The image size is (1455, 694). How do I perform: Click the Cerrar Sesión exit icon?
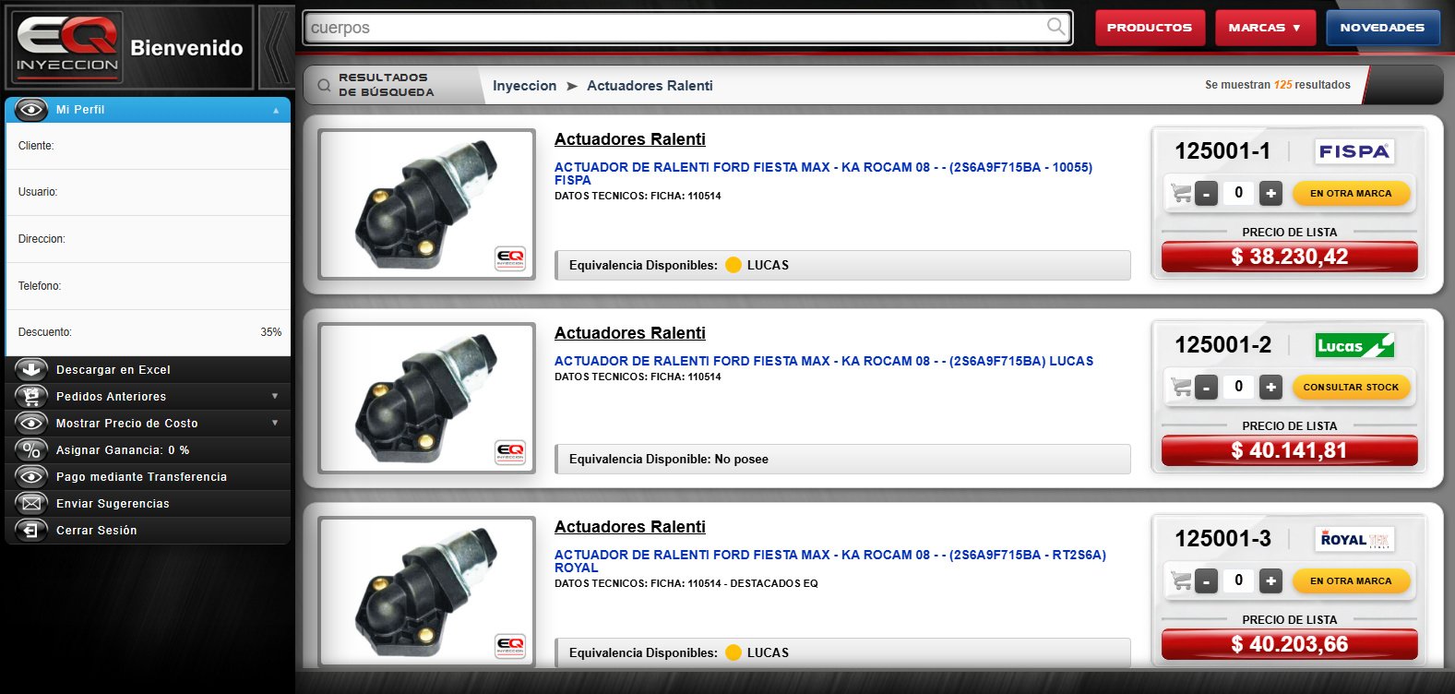pyautogui.click(x=31, y=530)
